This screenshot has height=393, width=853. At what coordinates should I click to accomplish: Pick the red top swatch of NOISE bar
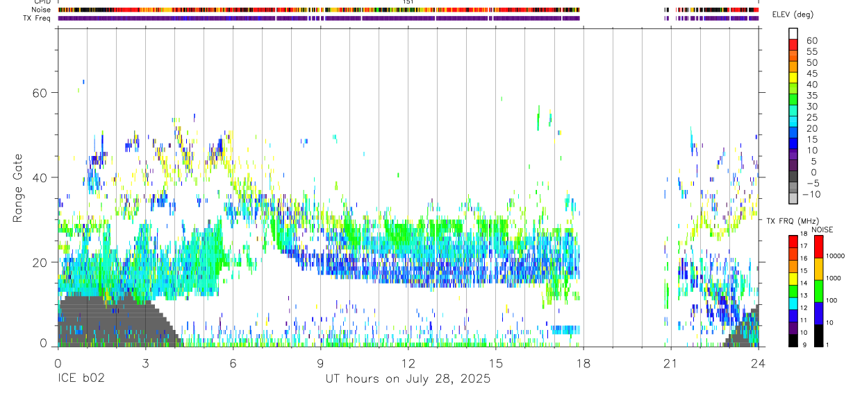click(819, 246)
